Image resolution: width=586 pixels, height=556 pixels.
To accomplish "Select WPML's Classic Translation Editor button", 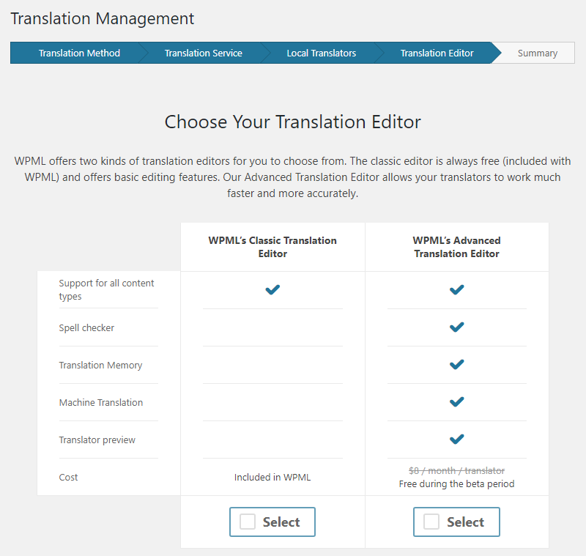I will pos(272,522).
